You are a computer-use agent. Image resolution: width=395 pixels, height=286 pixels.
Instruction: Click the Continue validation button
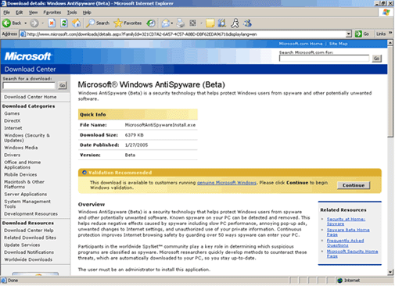pyautogui.click(x=354, y=185)
